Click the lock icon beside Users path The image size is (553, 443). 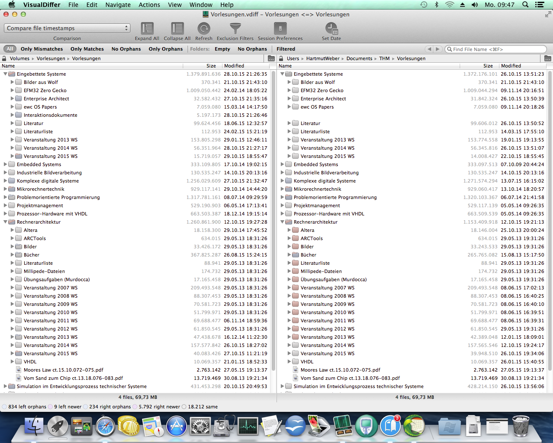281,58
